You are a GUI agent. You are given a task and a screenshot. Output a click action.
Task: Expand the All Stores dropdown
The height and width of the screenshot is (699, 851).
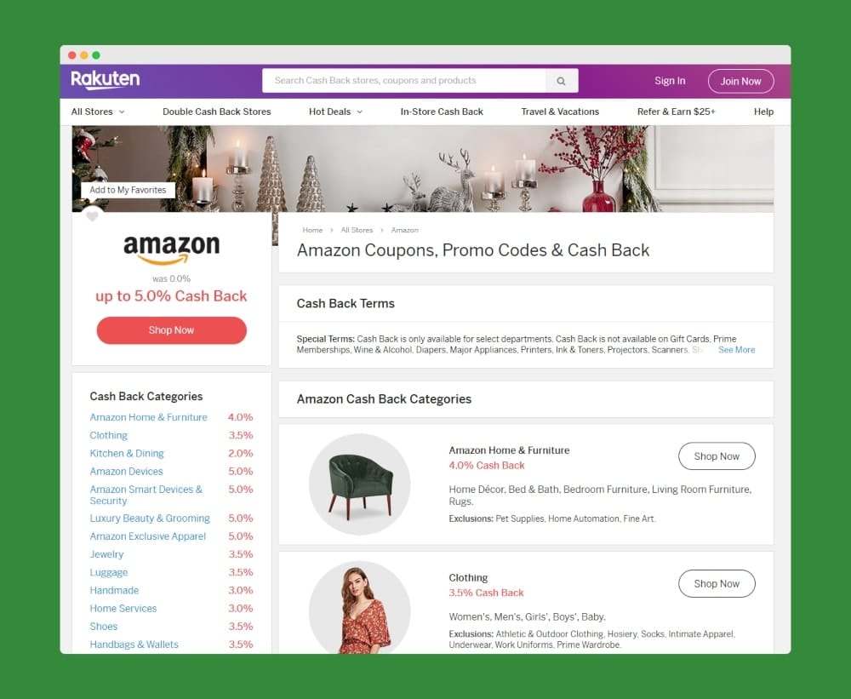point(98,112)
